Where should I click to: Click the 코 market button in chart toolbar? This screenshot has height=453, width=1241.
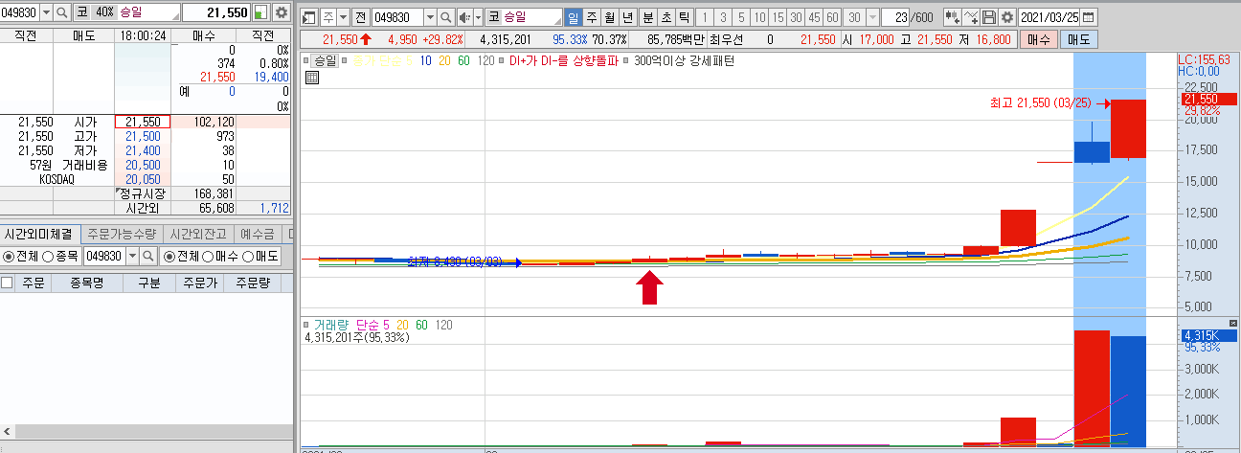click(x=493, y=17)
